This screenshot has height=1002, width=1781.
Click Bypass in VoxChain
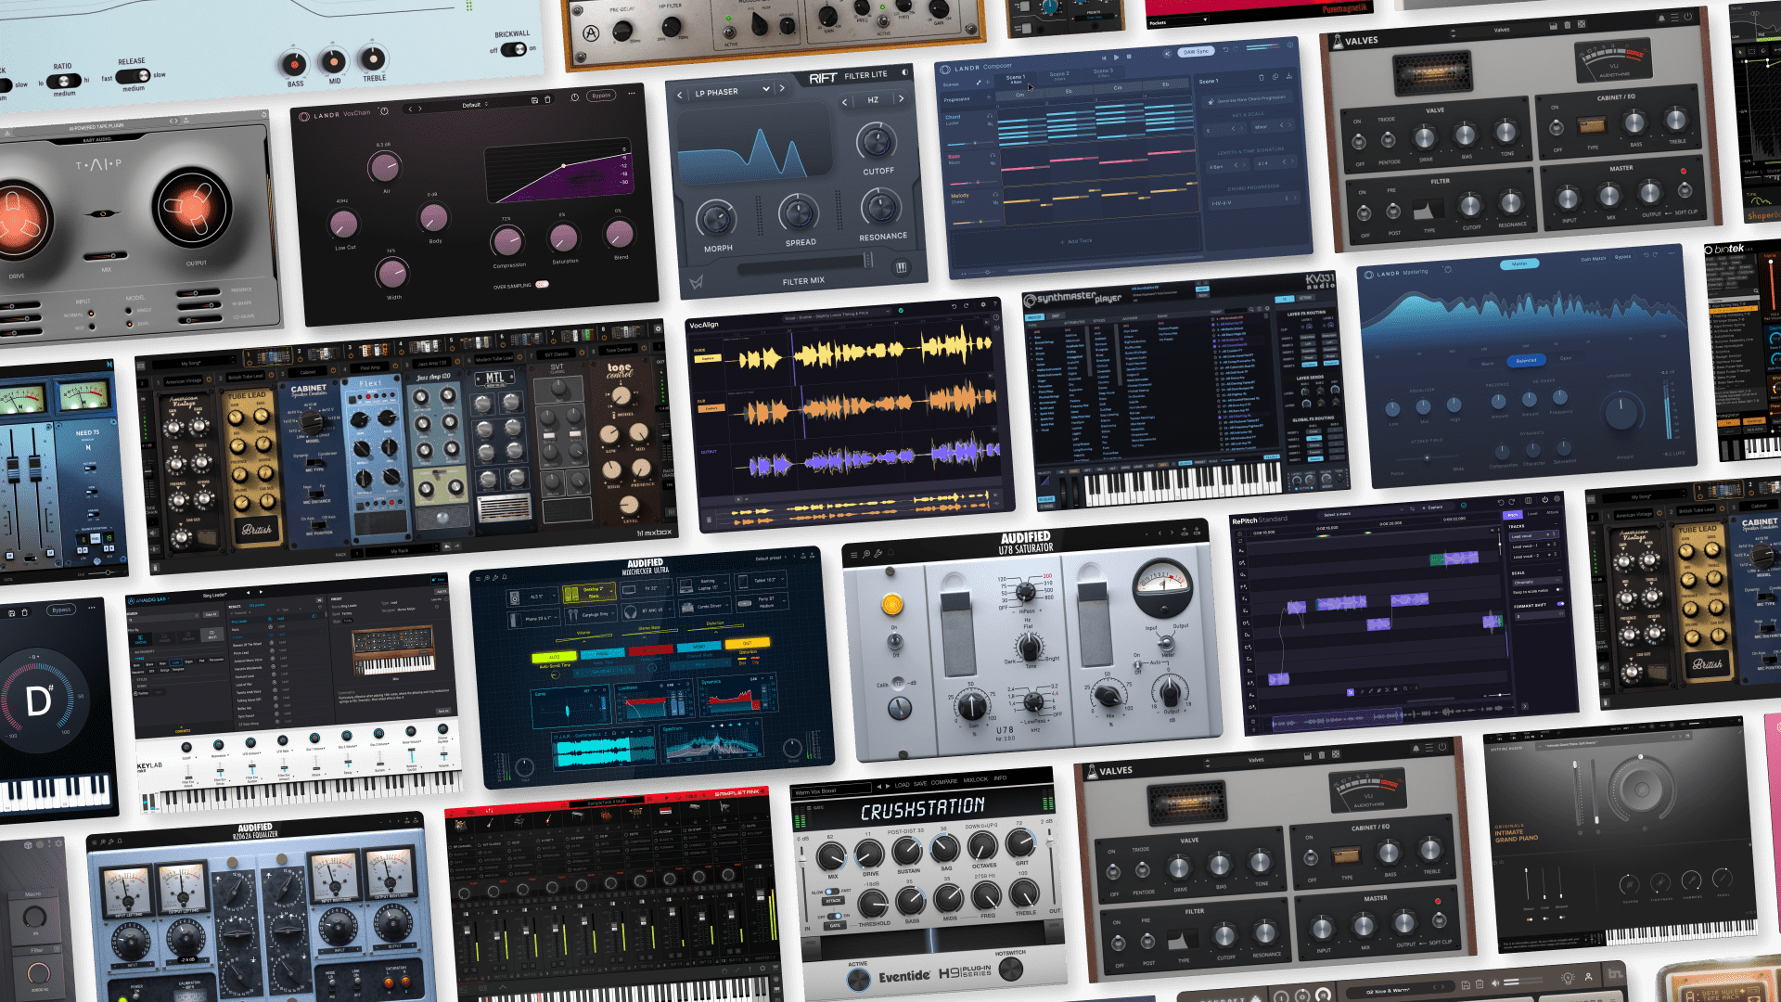point(601,96)
